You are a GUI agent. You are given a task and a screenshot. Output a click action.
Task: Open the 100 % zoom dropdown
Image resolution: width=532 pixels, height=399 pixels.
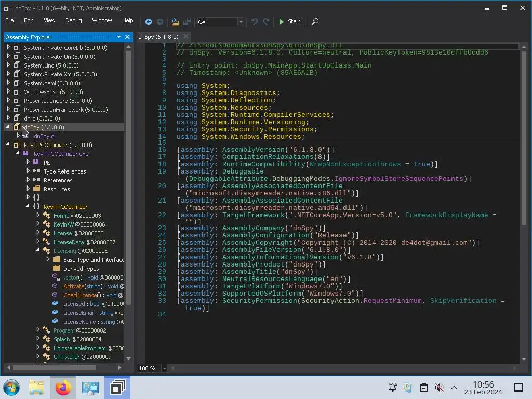164,368
